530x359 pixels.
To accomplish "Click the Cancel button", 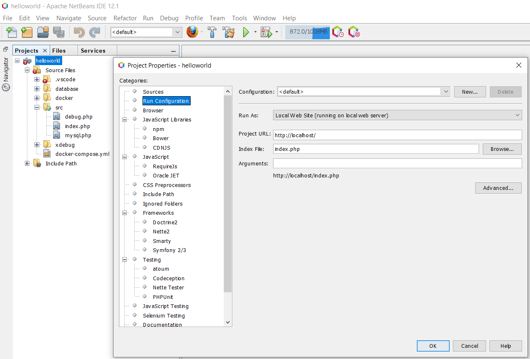I will click(469, 346).
